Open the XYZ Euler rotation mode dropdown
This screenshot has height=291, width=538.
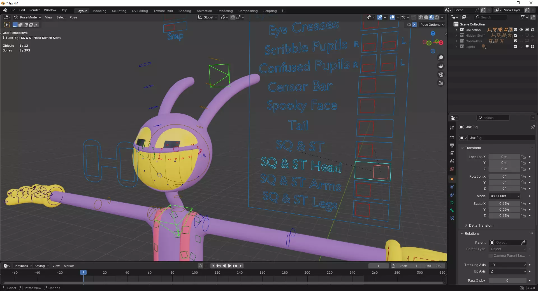pos(505,196)
